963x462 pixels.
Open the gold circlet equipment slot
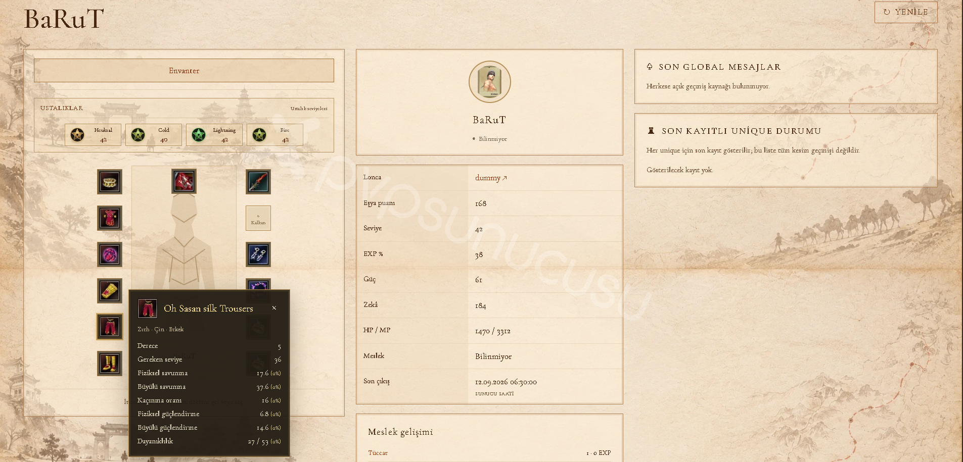110,182
